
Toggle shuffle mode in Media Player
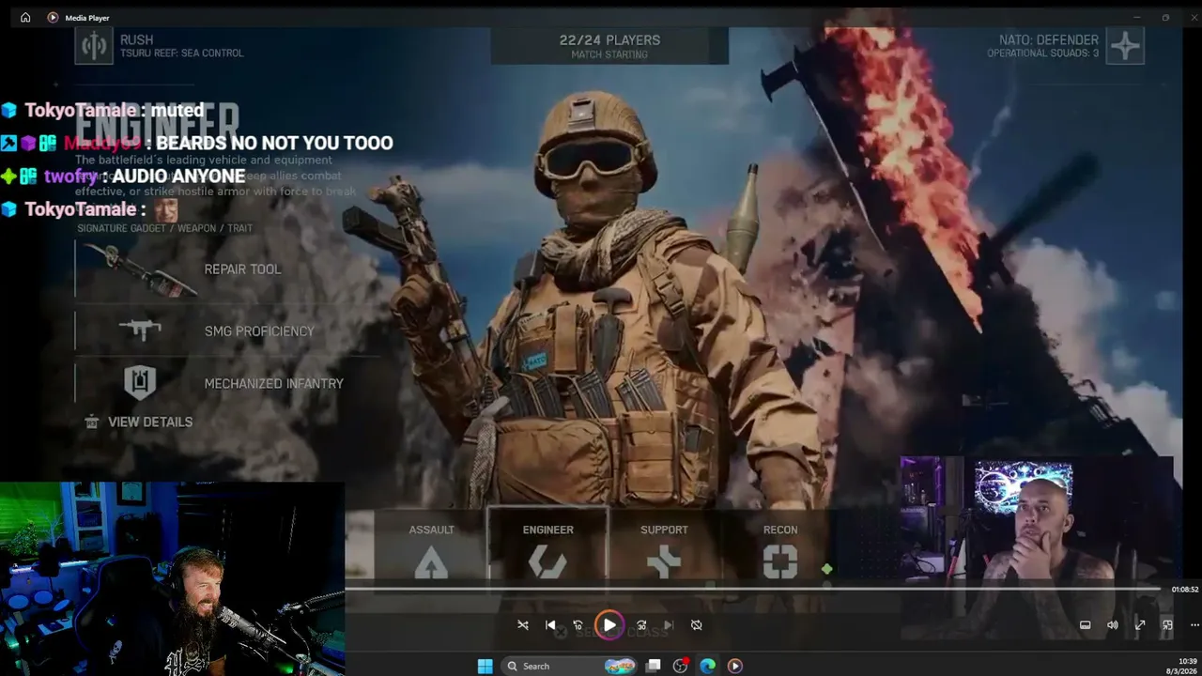523,625
